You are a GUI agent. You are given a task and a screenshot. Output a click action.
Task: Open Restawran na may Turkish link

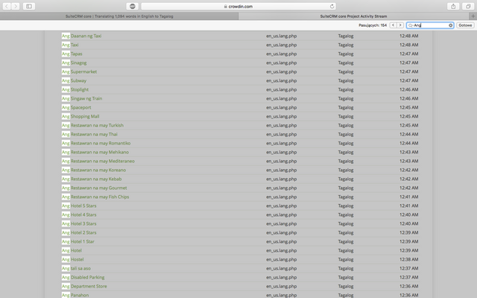[x=92, y=125]
